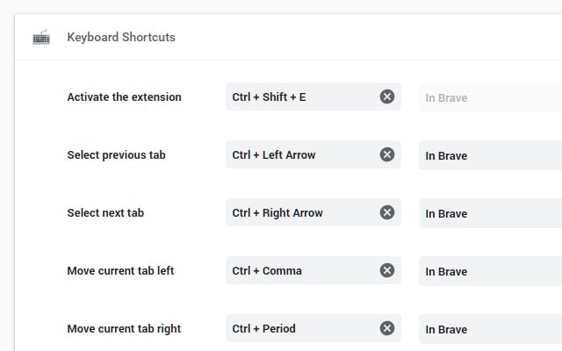The width and height of the screenshot is (562, 351).
Task: Open scope dropdown for Select previous tab
Action: (x=490, y=155)
